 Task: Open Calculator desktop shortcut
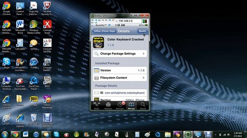pos(20,44)
